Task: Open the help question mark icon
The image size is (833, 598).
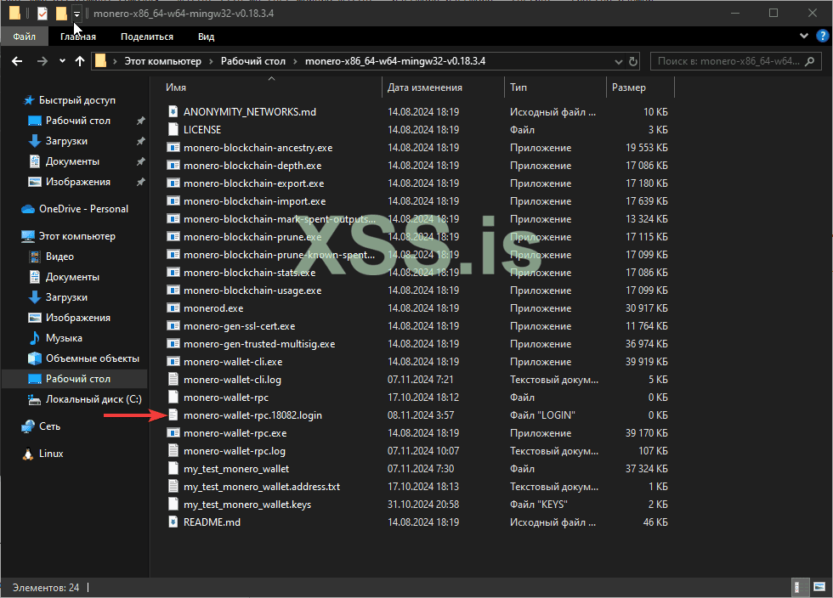Action: 821,37
